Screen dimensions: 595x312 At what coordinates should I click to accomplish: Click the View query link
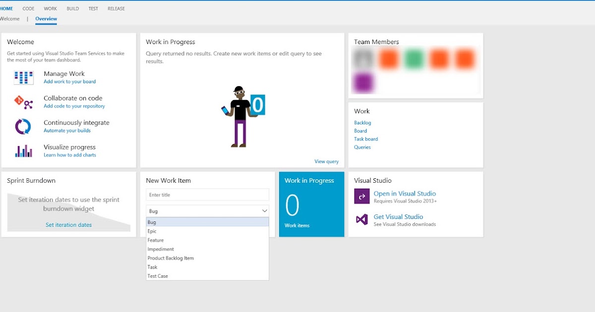tap(326, 161)
